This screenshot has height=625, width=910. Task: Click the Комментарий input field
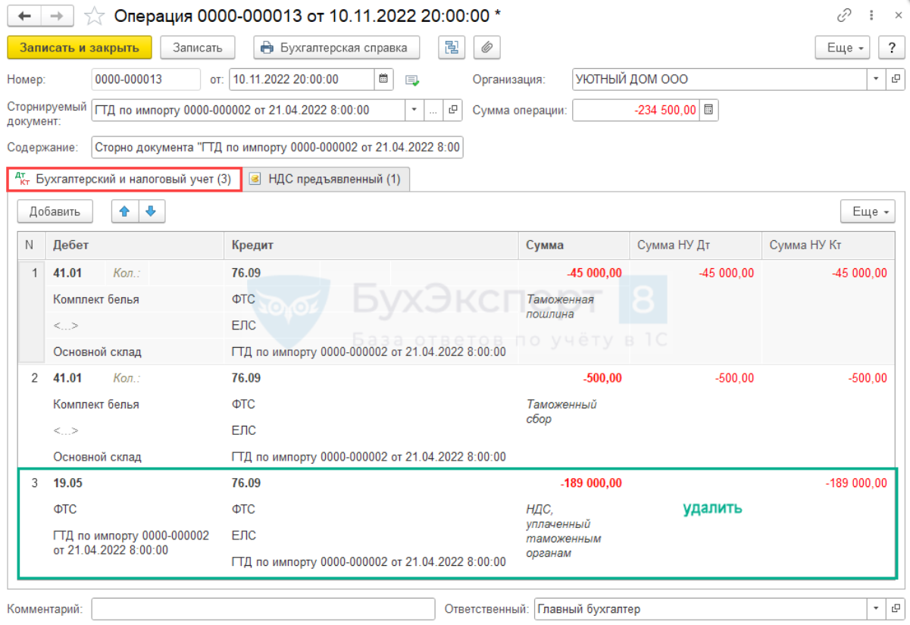[263, 609]
